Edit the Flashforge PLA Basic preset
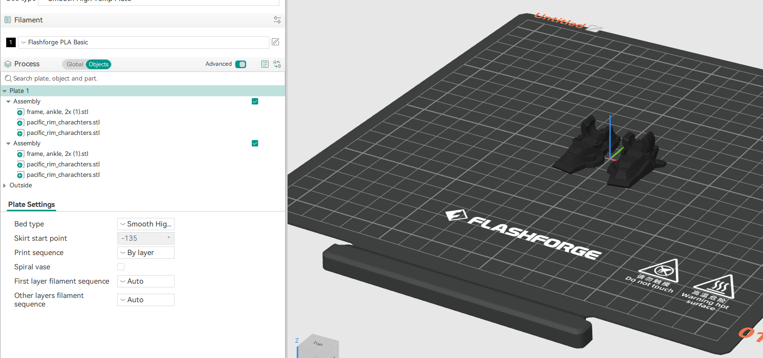763x358 pixels. point(276,42)
